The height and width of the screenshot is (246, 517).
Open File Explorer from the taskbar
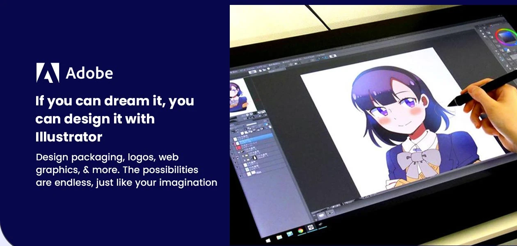[280, 237]
